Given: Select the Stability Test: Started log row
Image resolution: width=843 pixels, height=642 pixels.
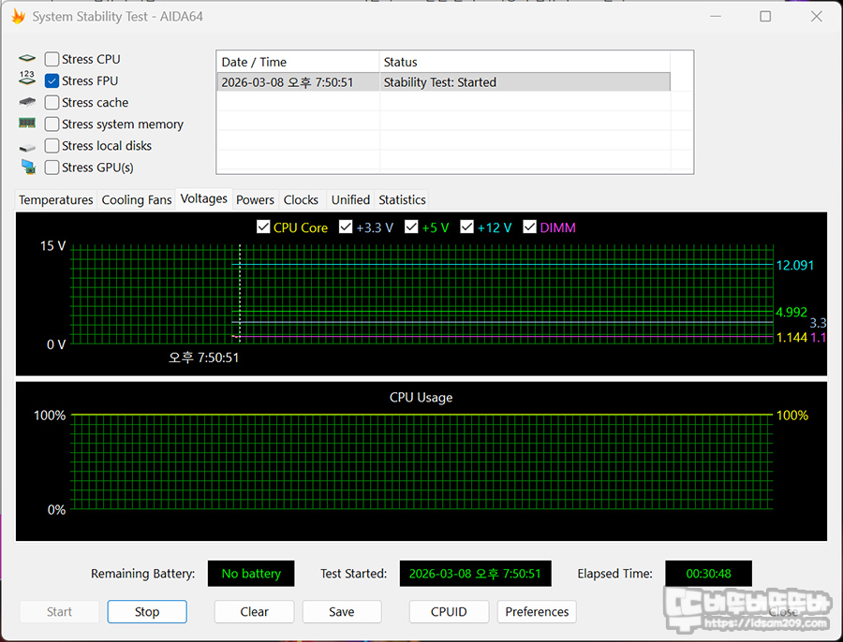Looking at the screenshot, I should (444, 82).
